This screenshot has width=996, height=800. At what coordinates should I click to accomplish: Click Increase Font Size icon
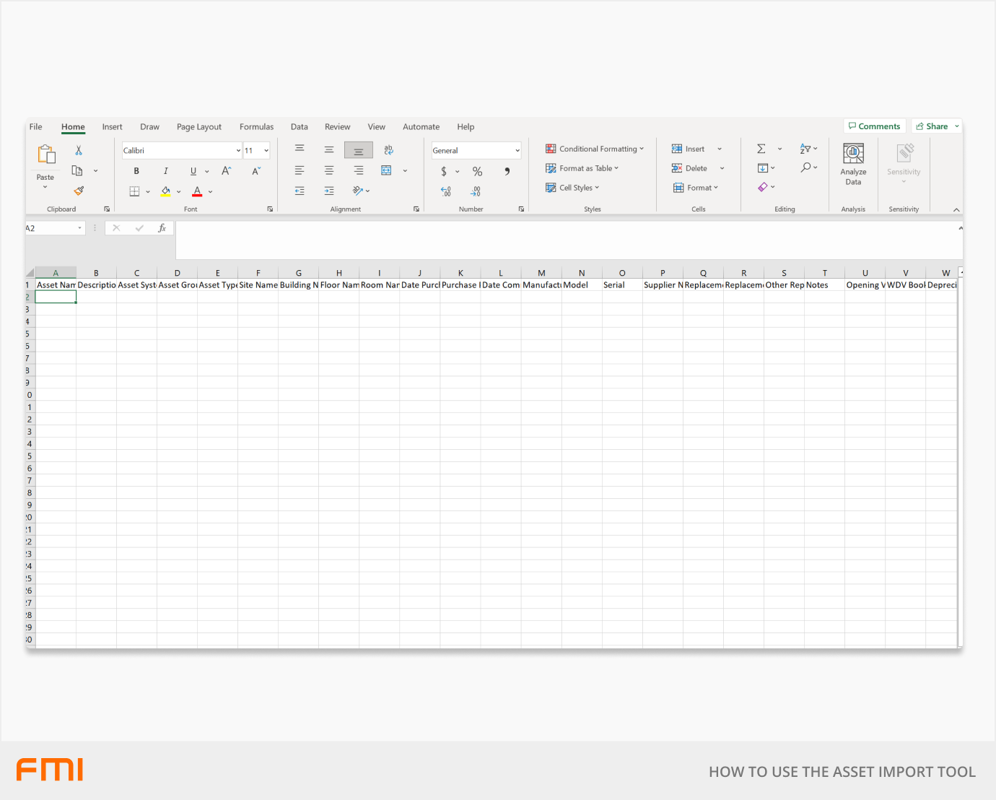(226, 171)
